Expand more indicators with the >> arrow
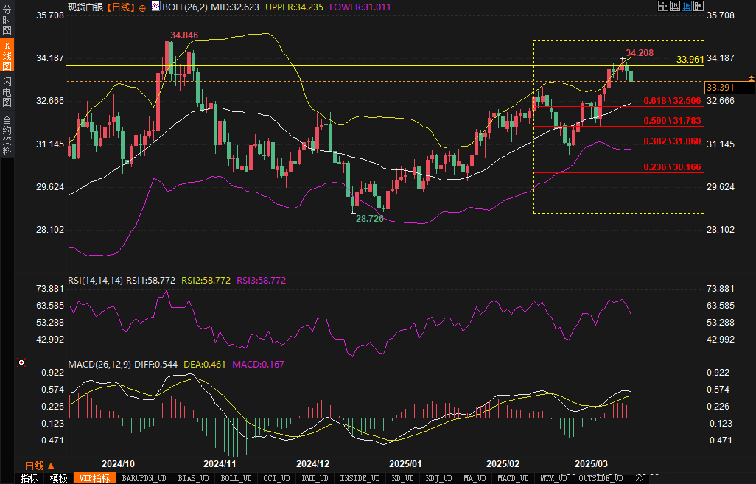This screenshot has width=756, height=484. click(x=640, y=478)
